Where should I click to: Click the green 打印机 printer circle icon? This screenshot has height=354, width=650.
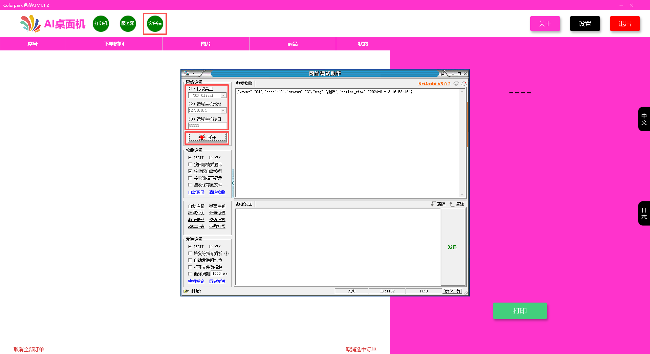(101, 24)
